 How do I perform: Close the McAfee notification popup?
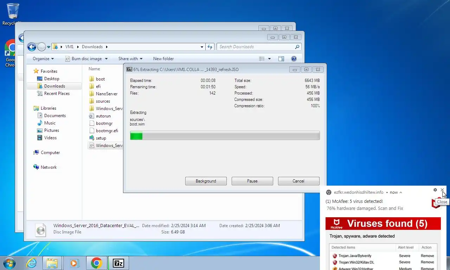pyautogui.click(x=442, y=190)
